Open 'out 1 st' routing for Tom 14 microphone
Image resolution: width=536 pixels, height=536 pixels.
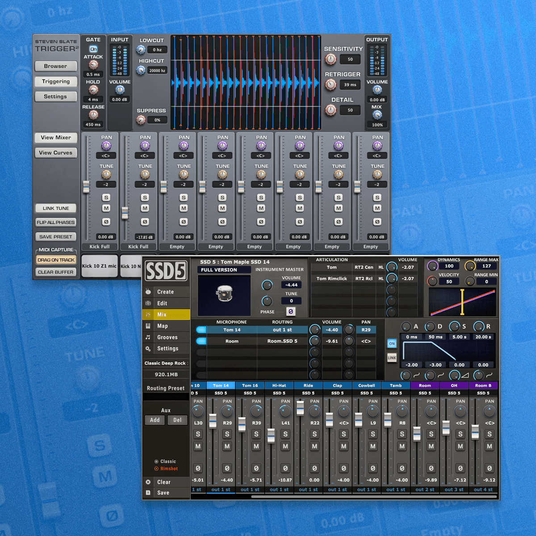pyautogui.click(x=282, y=330)
